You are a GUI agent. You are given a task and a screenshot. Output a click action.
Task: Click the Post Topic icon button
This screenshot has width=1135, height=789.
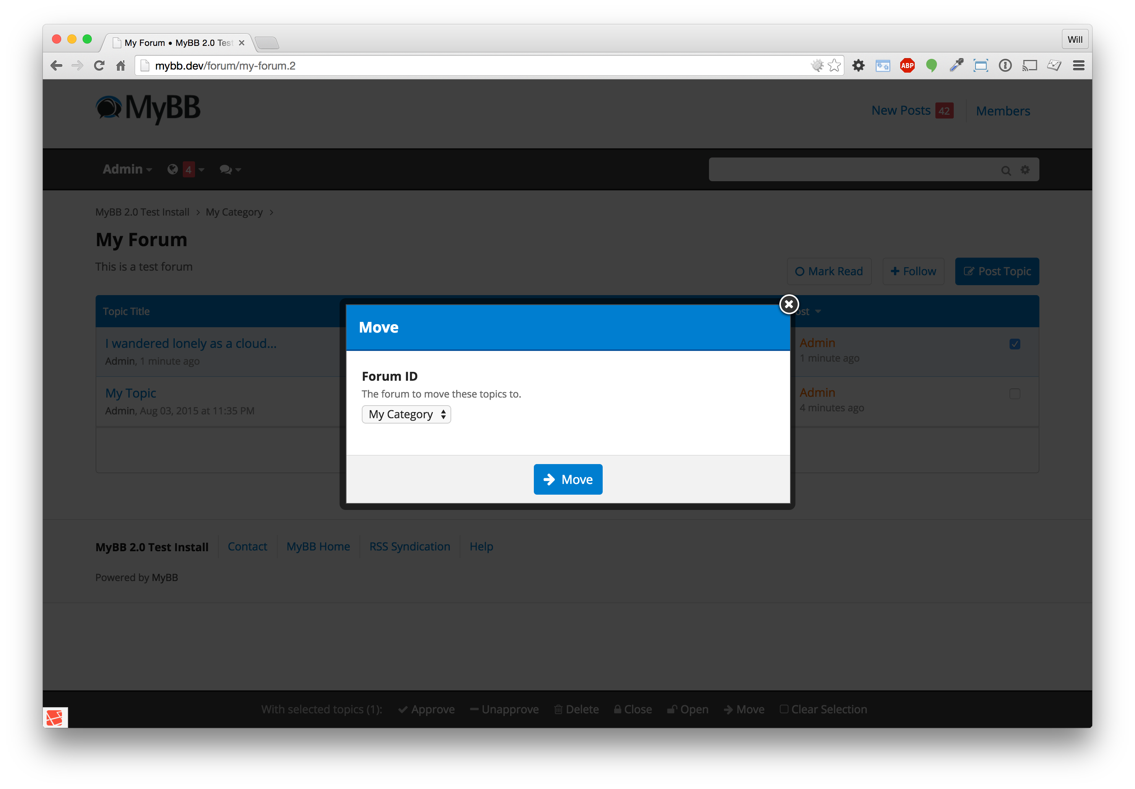[969, 271]
